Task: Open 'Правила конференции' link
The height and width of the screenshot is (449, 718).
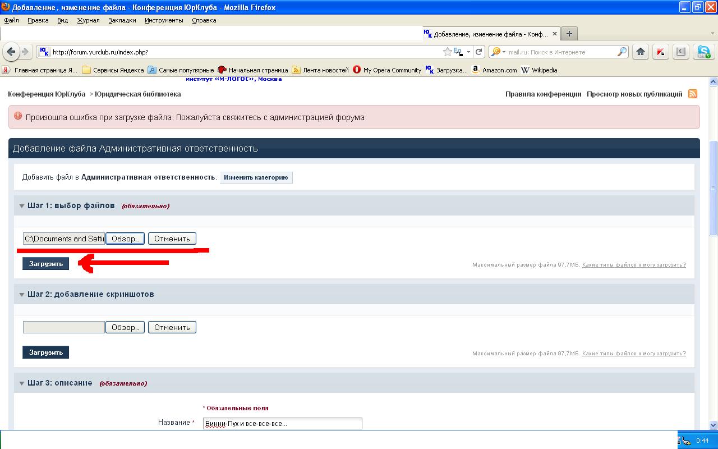Action: [x=543, y=94]
